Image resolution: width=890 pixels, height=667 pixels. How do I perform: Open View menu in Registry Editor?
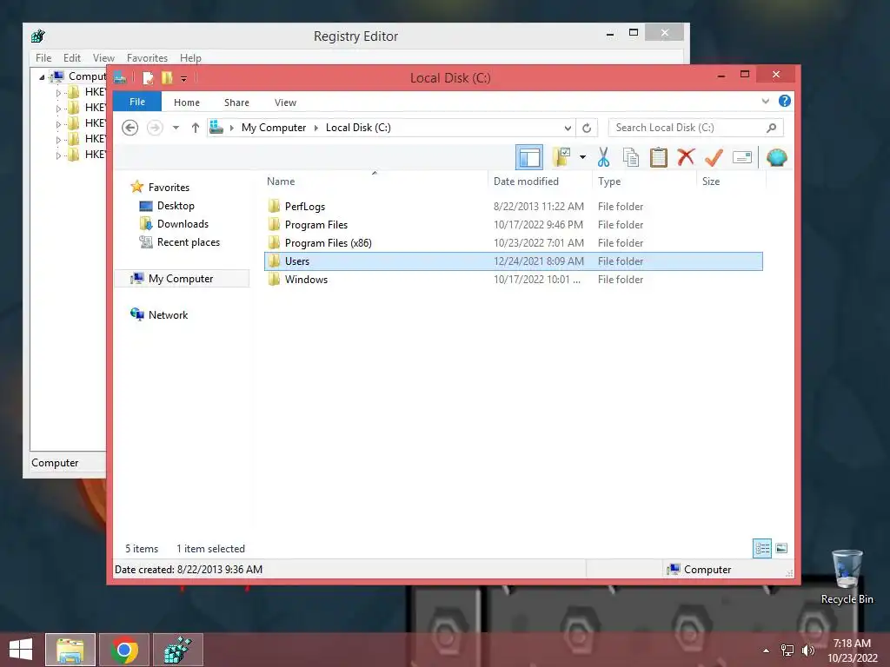[x=103, y=58]
